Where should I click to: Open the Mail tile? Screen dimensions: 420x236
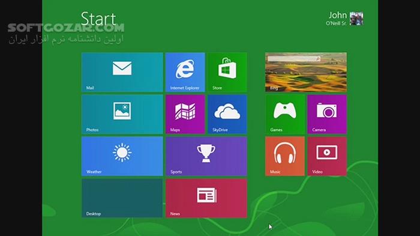click(x=122, y=72)
